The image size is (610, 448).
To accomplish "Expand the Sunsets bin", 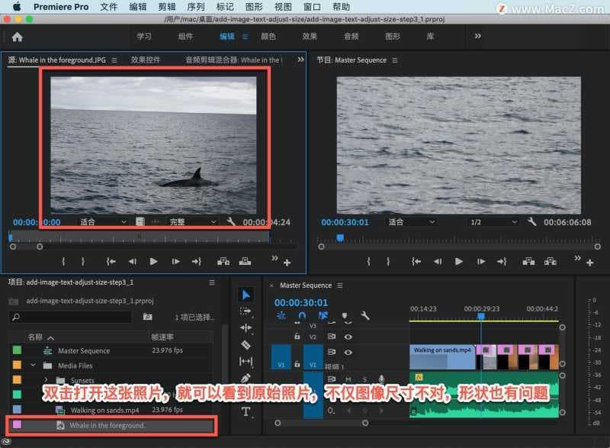I will tap(45, 380).
